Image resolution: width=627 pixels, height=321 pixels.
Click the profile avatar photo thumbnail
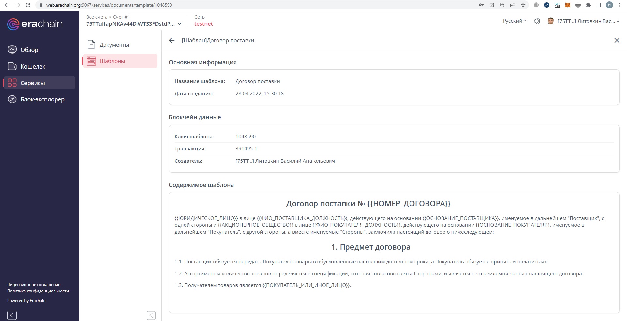click(551, 21)
